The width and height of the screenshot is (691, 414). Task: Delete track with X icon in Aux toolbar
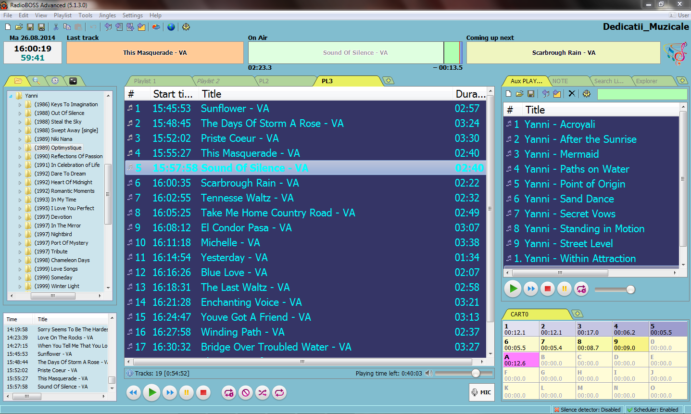(x=572, y=94)
